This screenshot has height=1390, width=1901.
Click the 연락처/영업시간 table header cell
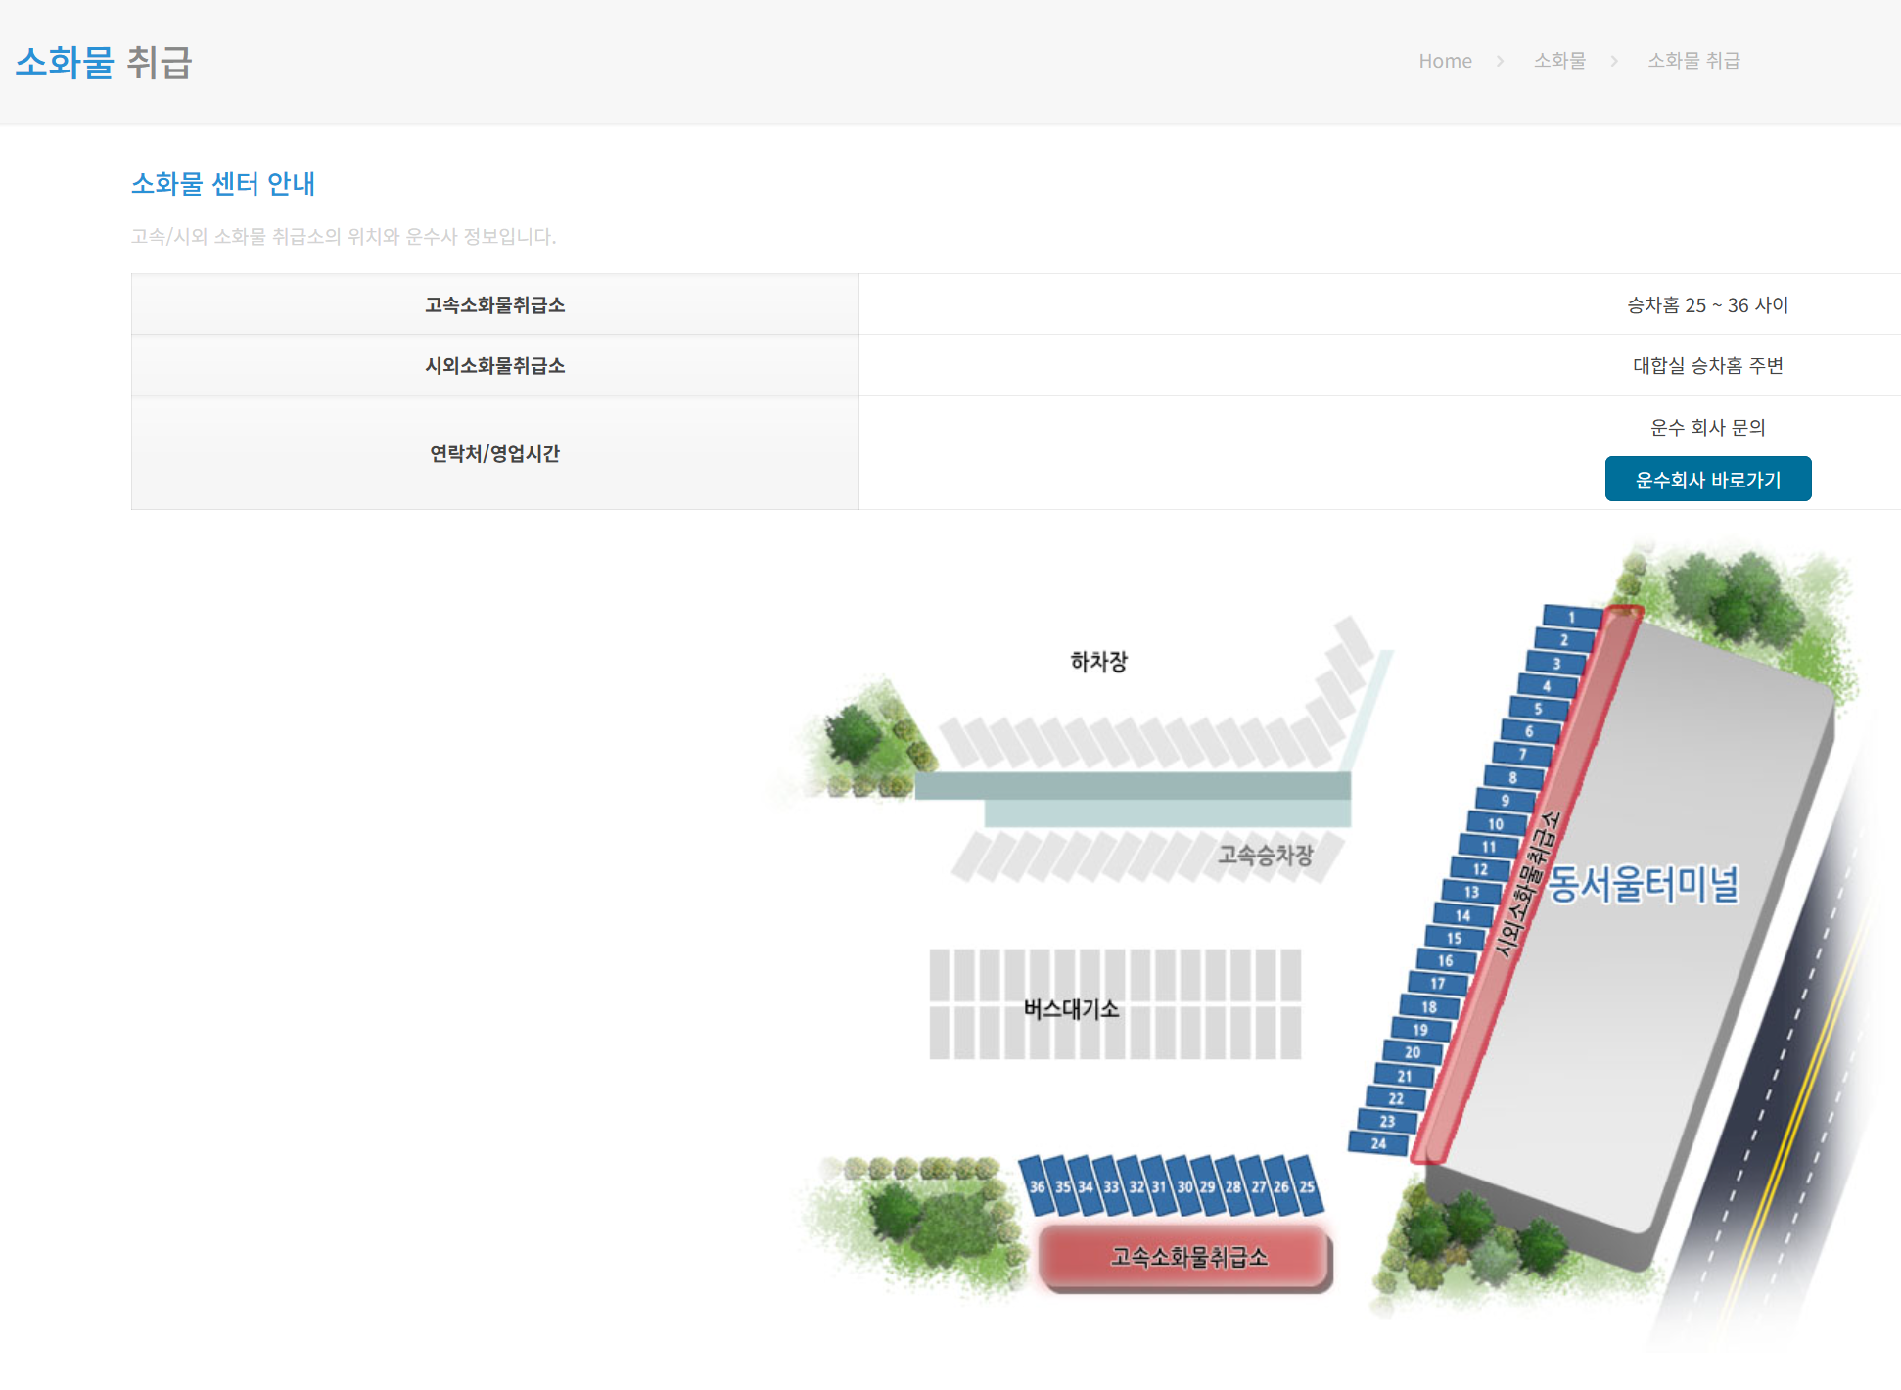click(x=494, y=453)
